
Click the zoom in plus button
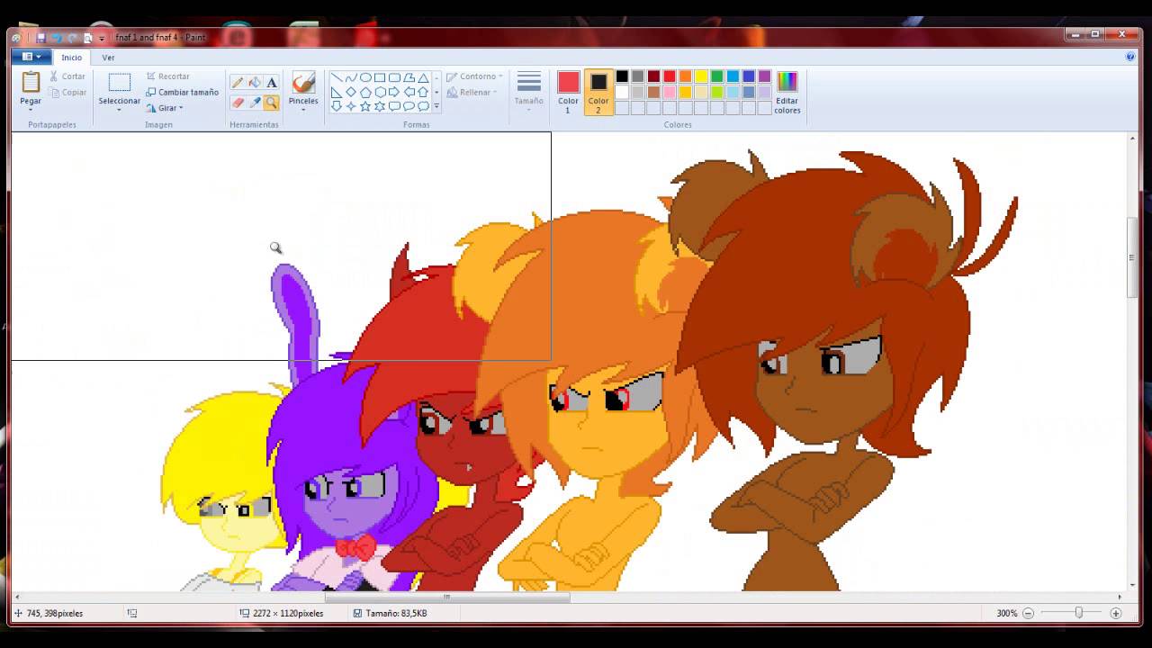tap(1116, 613)
